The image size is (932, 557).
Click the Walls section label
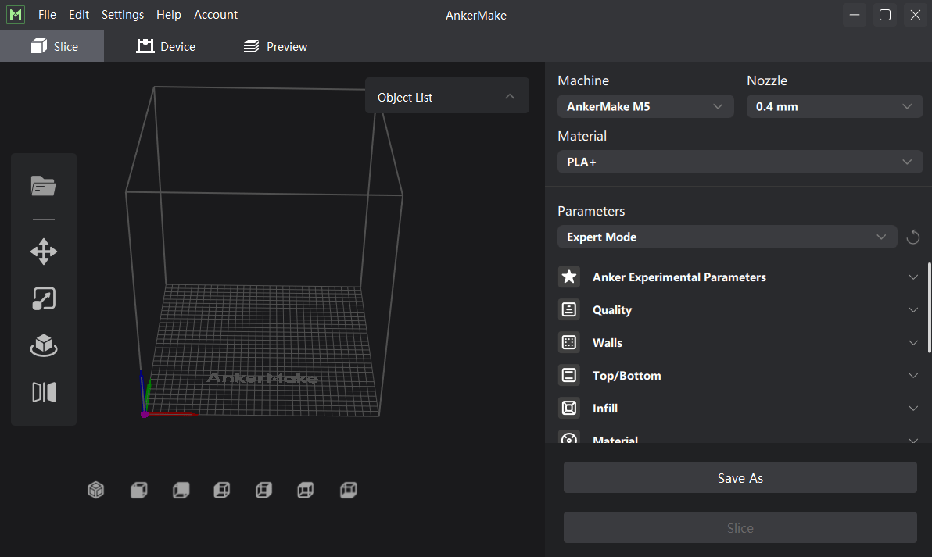click(607, 343)
